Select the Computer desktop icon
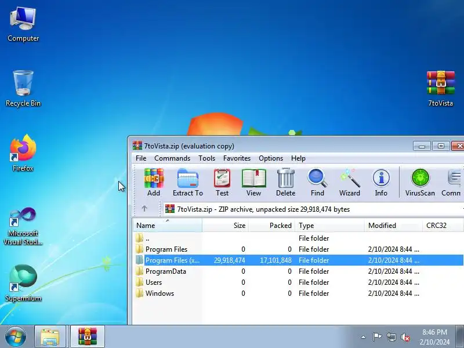The width and height of the screenshot is (464, 348). 23,25
